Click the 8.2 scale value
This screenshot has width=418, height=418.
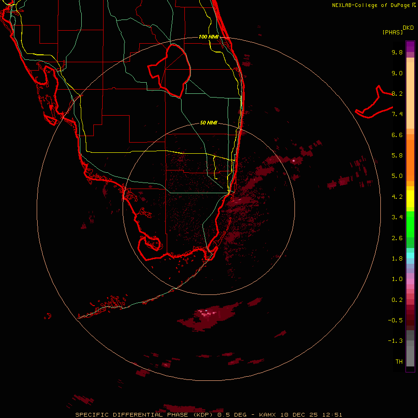397,93
